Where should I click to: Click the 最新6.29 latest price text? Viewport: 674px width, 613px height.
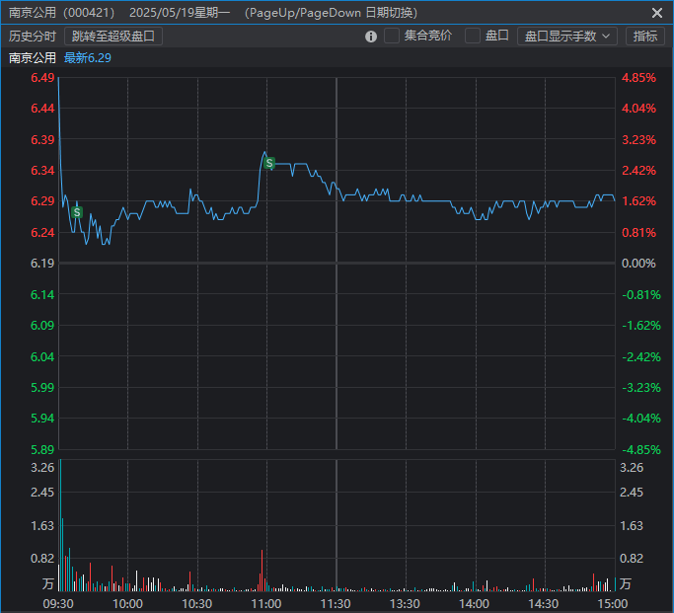click(88, 58)
